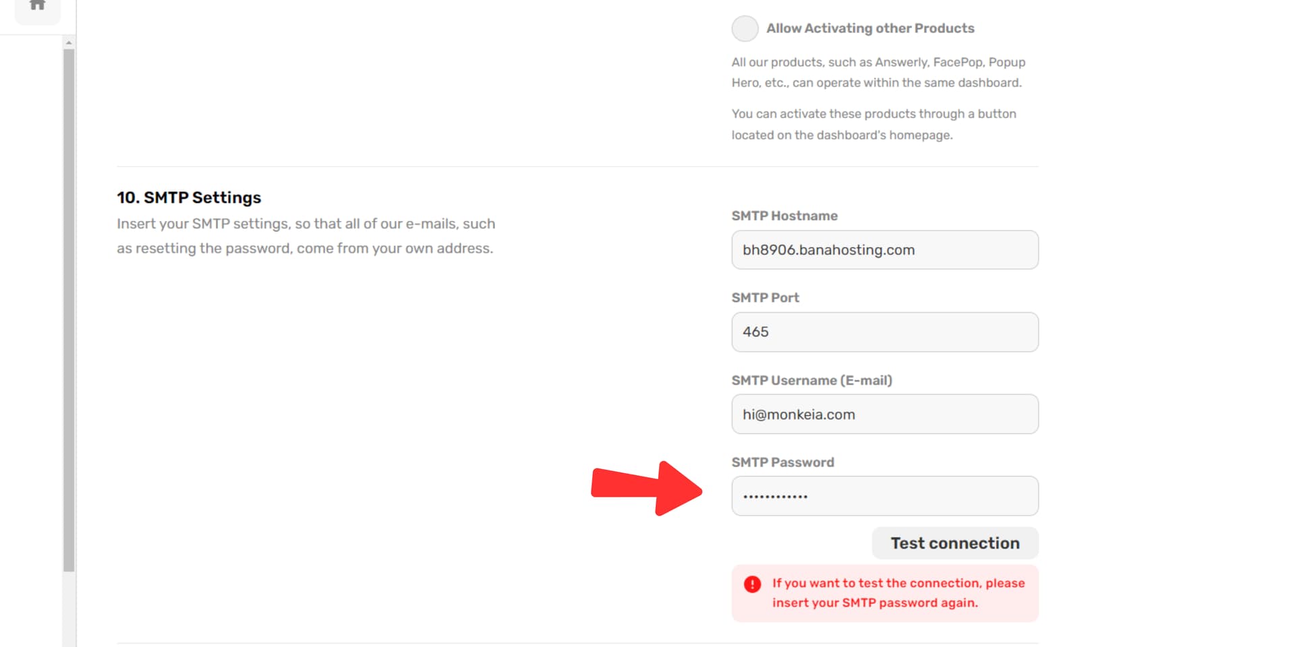Click the SMTP Password label
Image resolution: width=1295 pixels, height=647 pixels.
[x=783, y=462]
